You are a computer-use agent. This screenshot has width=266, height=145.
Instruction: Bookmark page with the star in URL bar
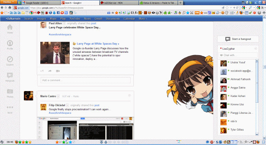227,8
